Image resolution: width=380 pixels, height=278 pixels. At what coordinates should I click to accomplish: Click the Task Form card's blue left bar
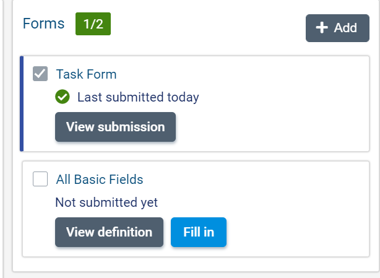22,103
